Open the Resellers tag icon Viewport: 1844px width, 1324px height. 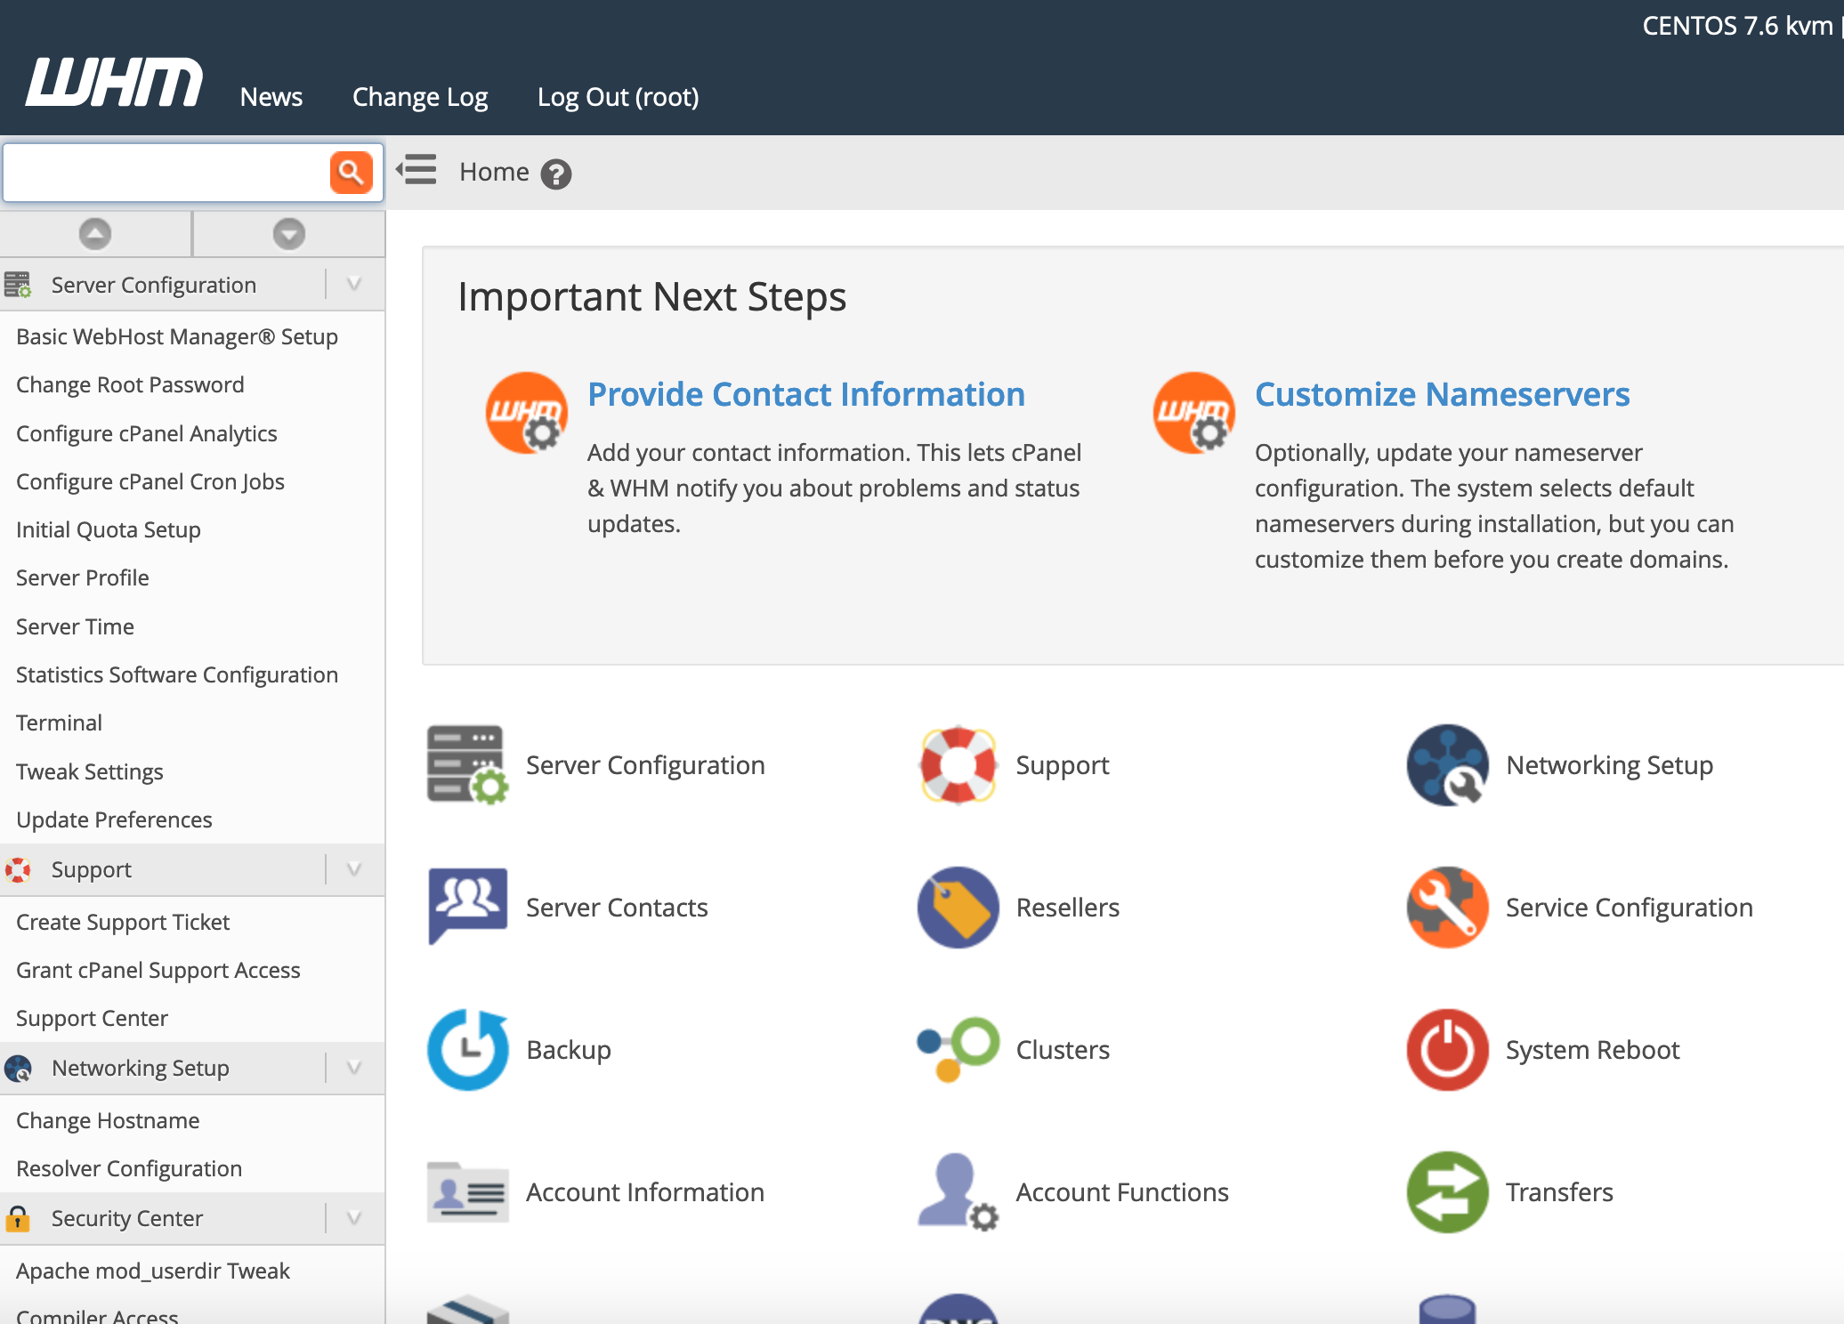pos(958,908)
